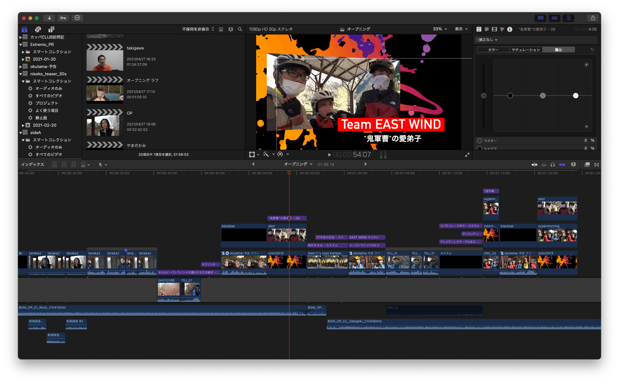Toggle timeline snapping icon
Image resolution: width=619 pixels, height=383 pixels.
click(x=562, y=165)
